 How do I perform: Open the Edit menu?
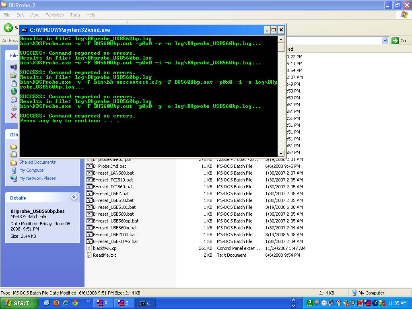20,15
